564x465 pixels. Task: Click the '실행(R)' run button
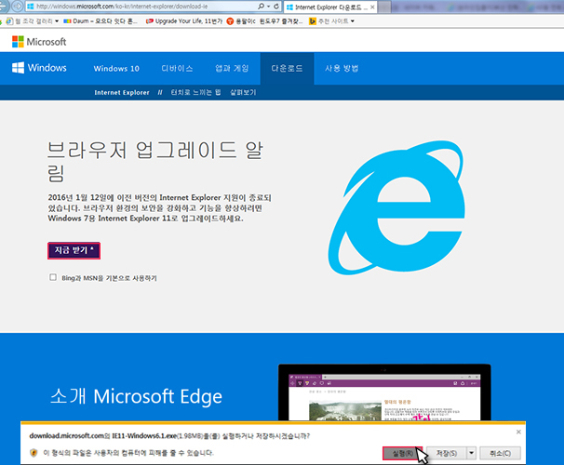click(402, 453)
